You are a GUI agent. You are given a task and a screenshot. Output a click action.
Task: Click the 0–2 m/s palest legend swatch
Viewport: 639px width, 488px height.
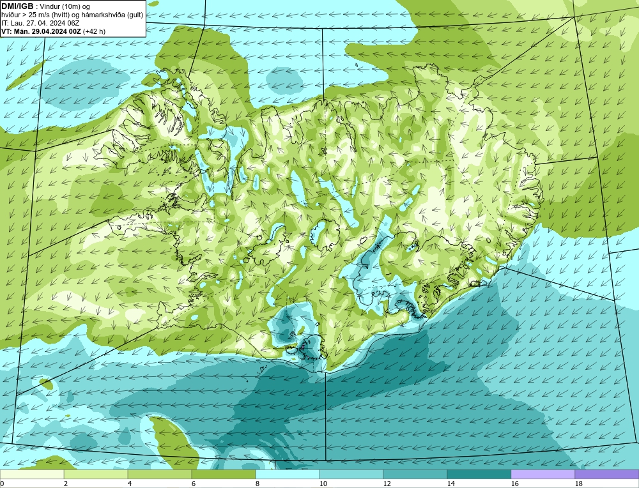point(32,474)
